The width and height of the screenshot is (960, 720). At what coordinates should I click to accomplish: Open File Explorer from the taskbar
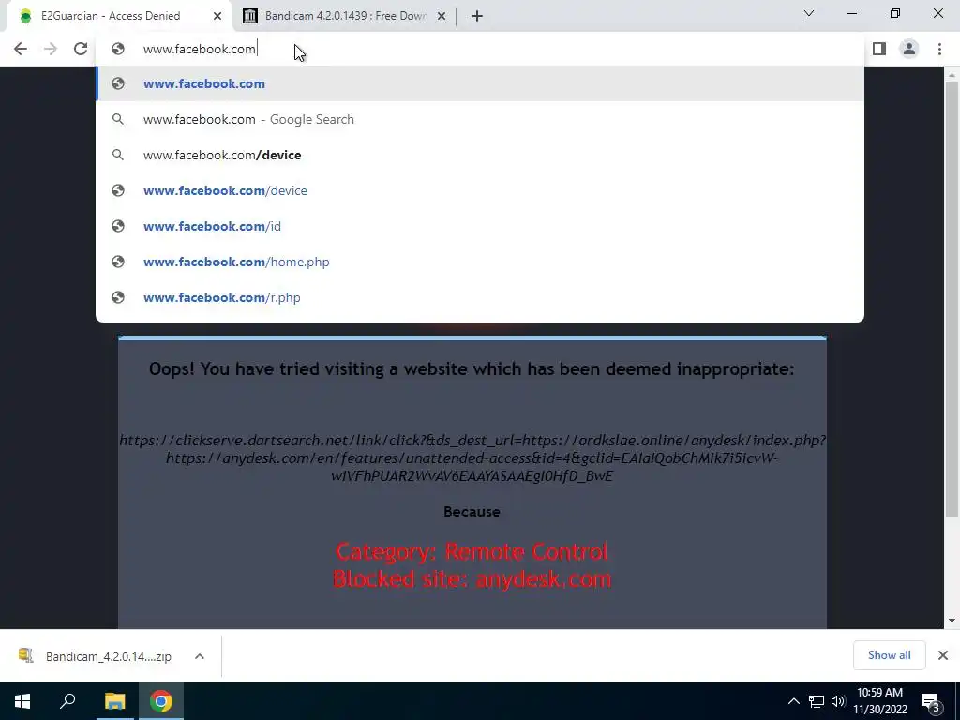pos(114,701)
